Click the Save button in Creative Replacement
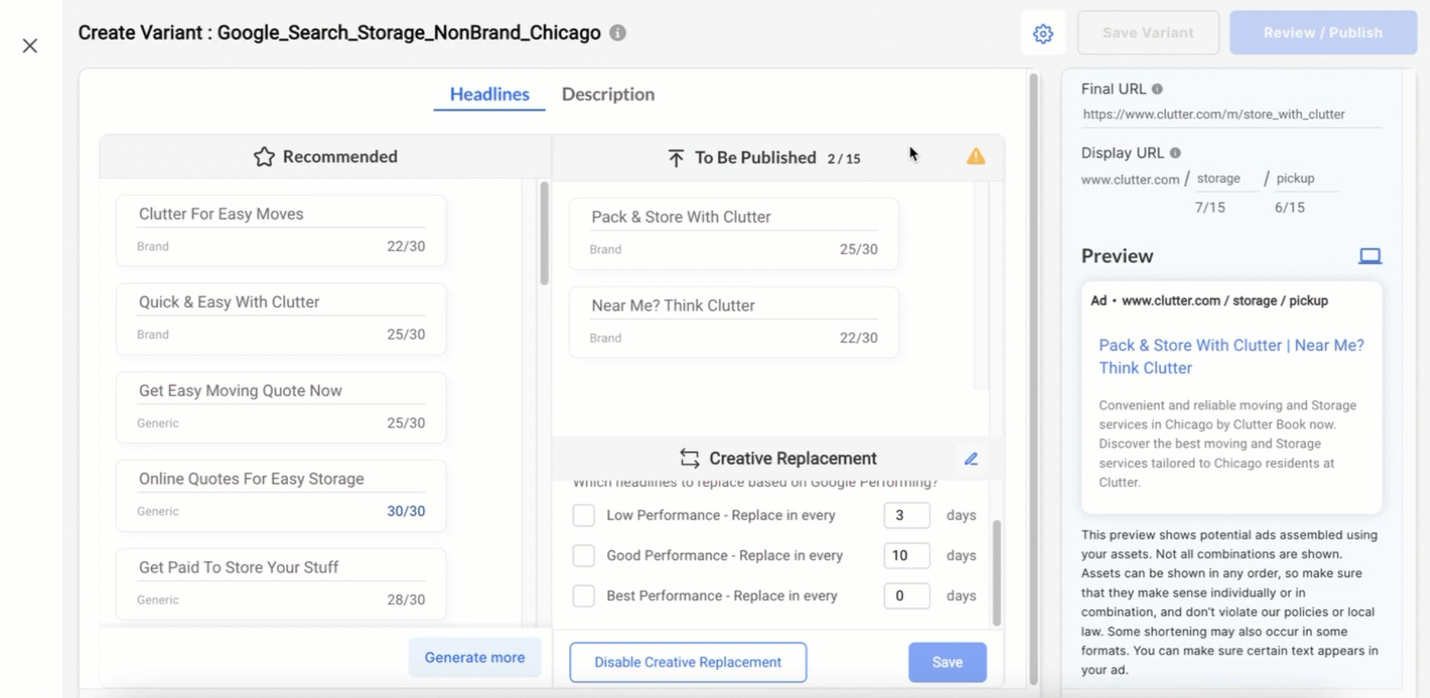Image resolution: width=1430 pixels, height=698 pixels. point(947,662)
